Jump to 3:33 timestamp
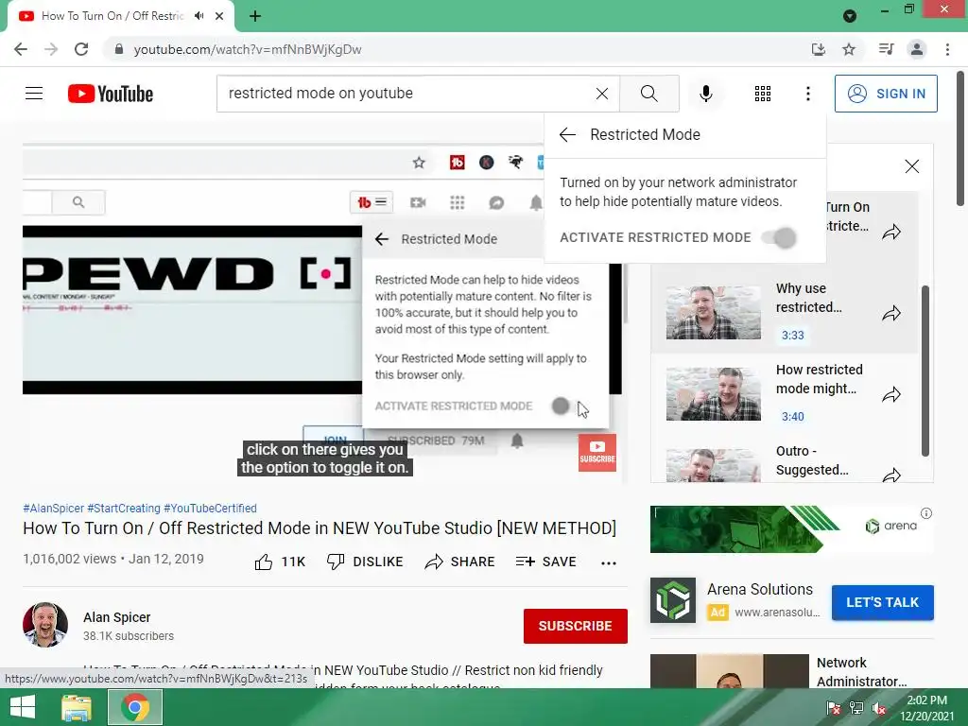This screenshot has width=968, height=726. pos(793,336)
